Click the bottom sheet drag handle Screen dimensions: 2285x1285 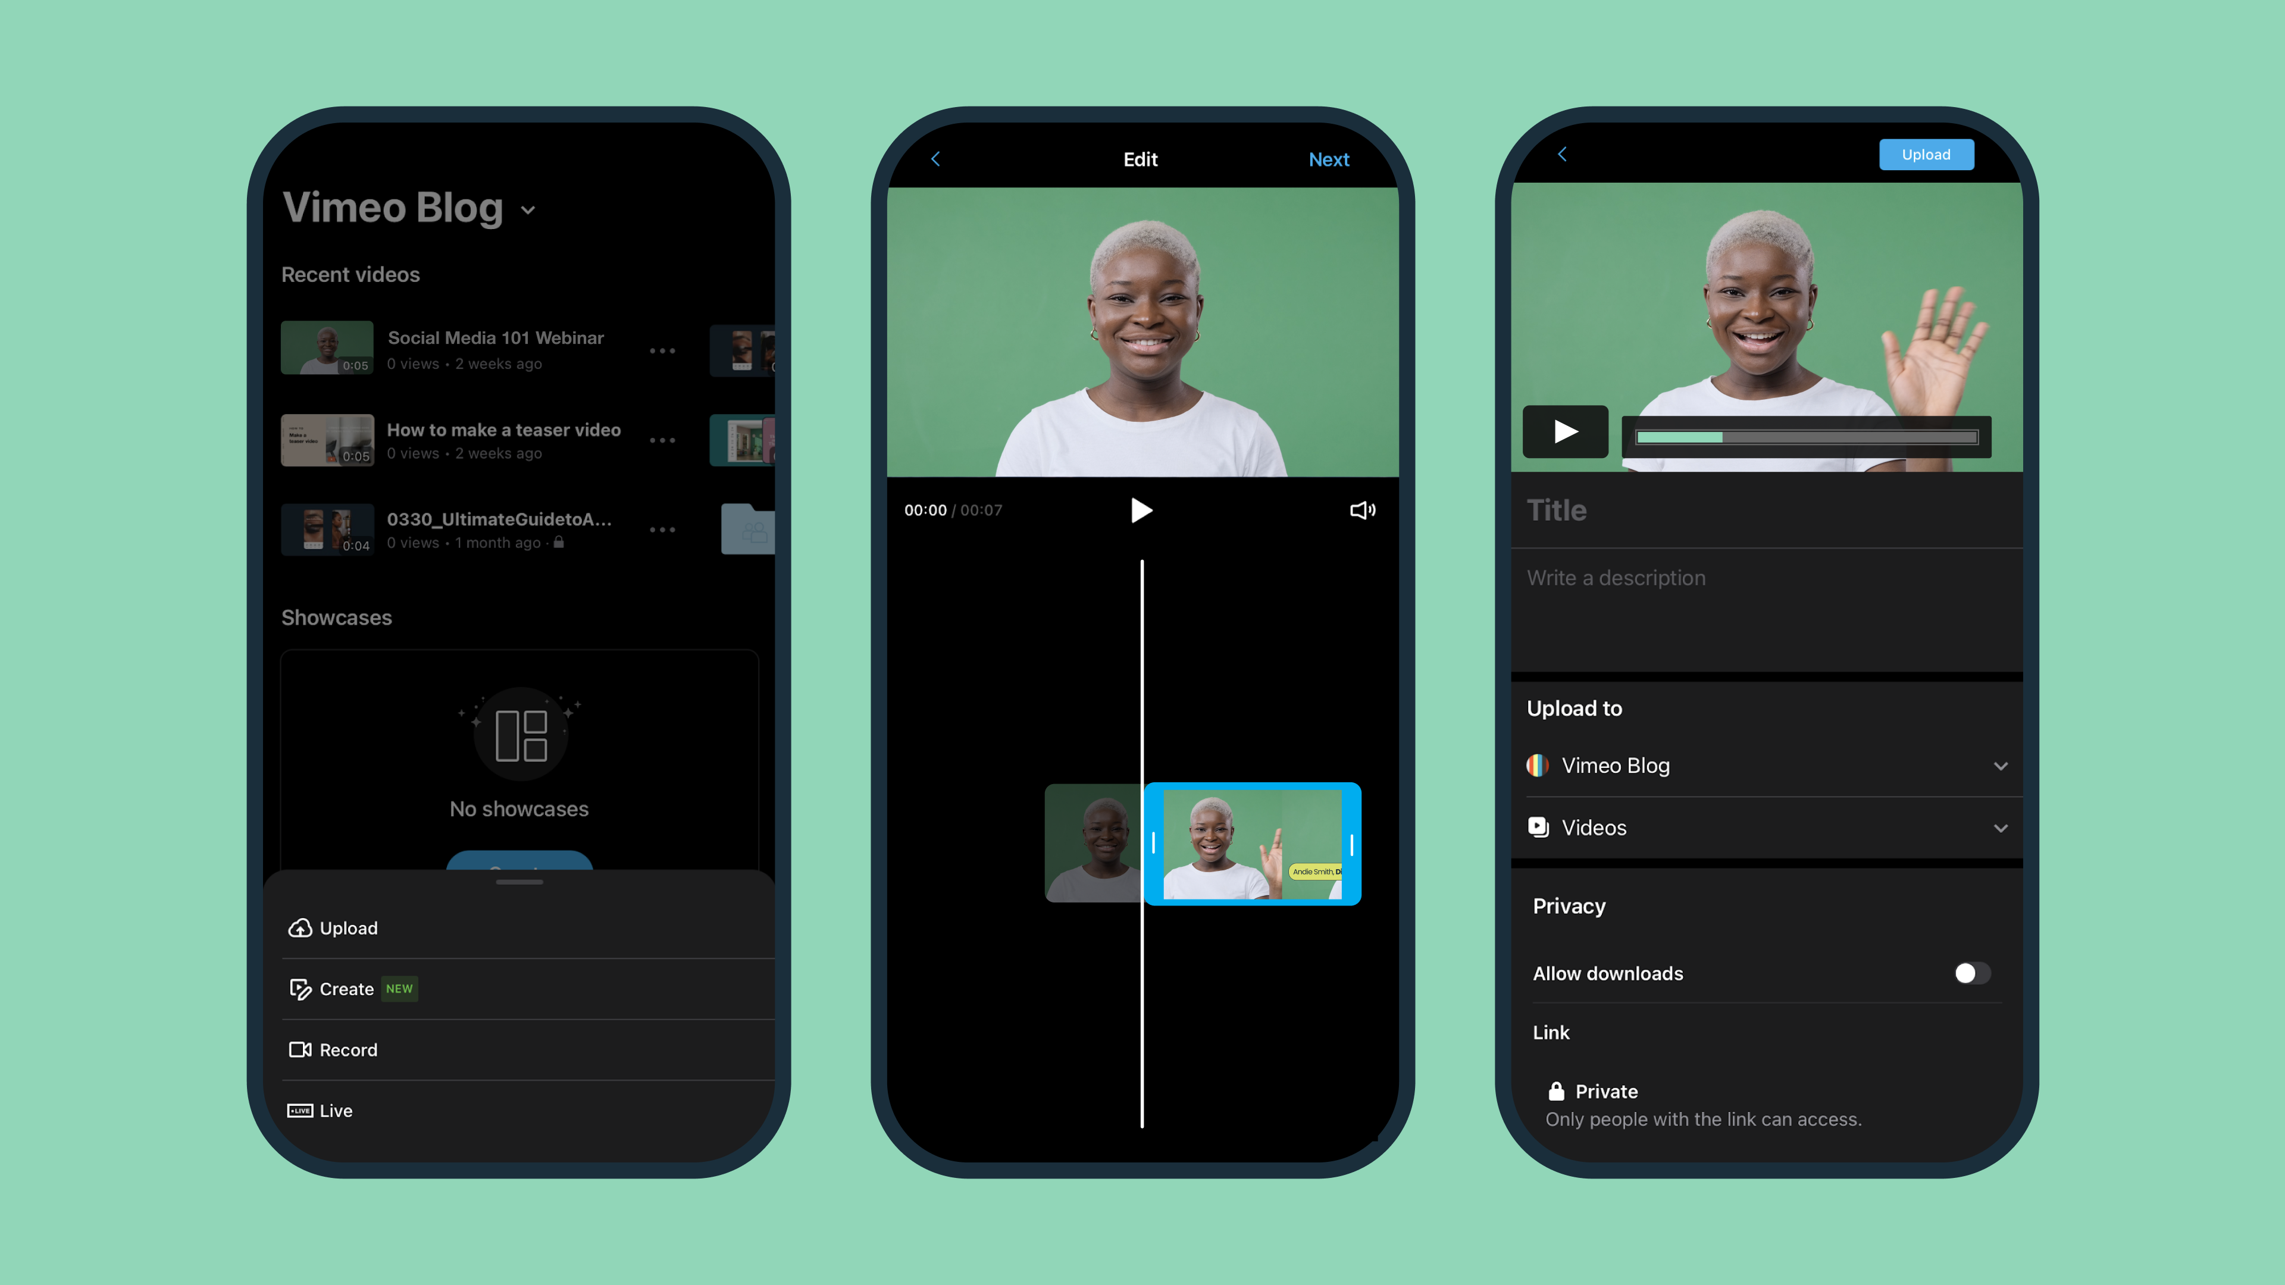pyautogui.click(x=520, y=882)
